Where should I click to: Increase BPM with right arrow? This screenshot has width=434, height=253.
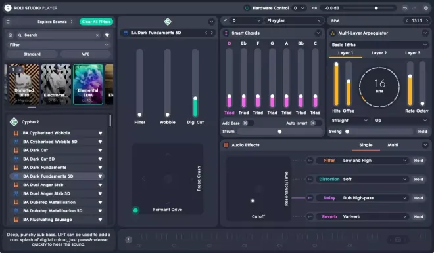(427, 21)
